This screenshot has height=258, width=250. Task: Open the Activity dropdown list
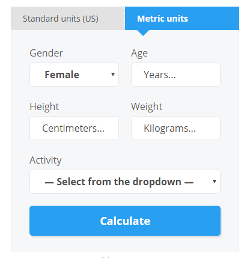(125, 182)
